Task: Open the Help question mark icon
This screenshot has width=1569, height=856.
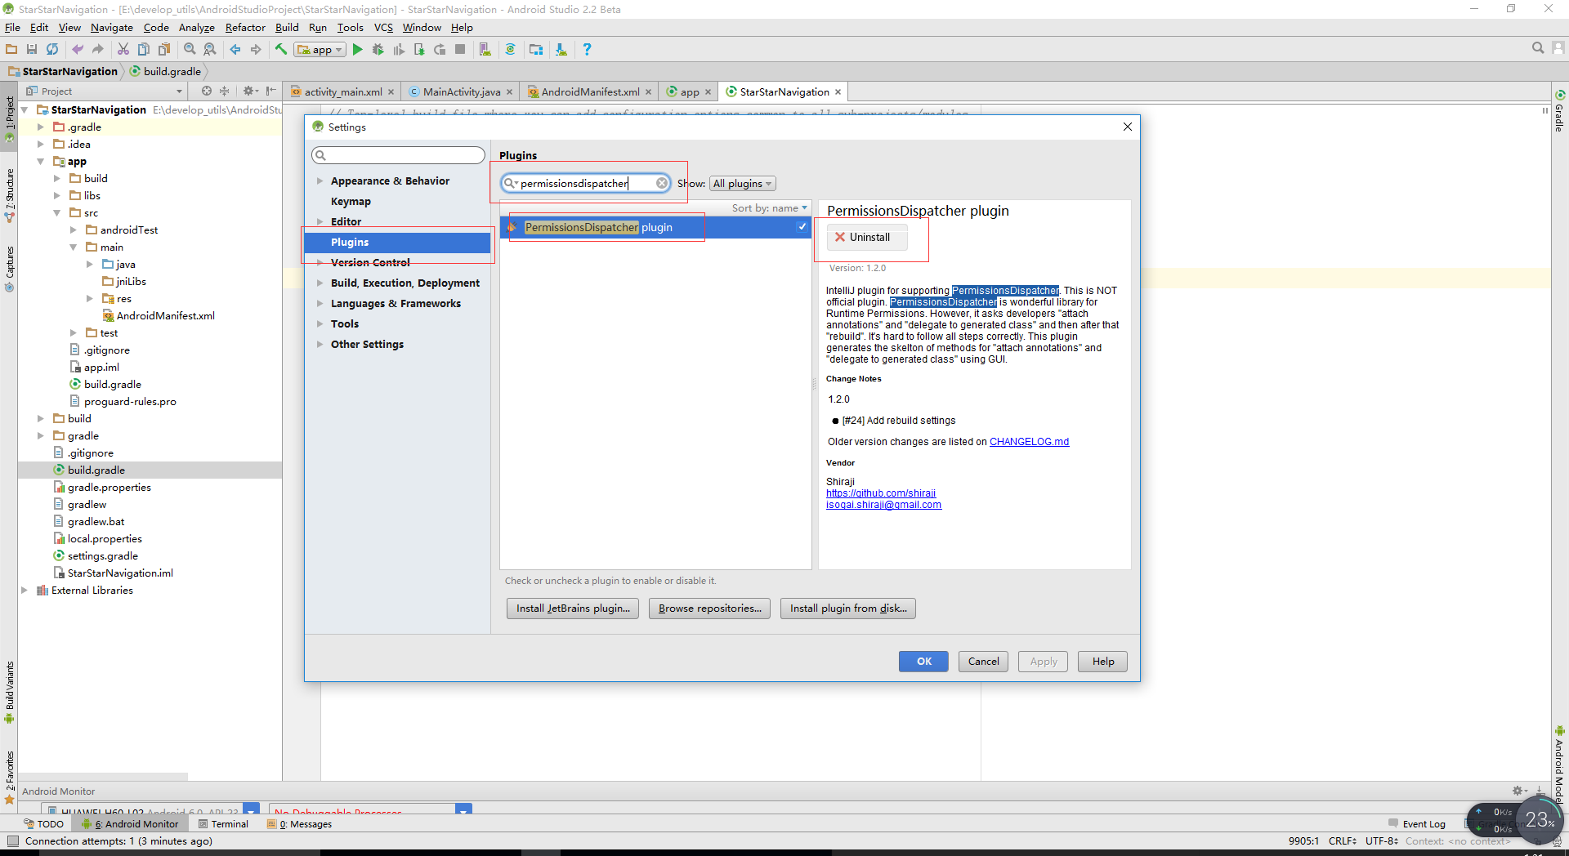Action: tap(587, 50)
